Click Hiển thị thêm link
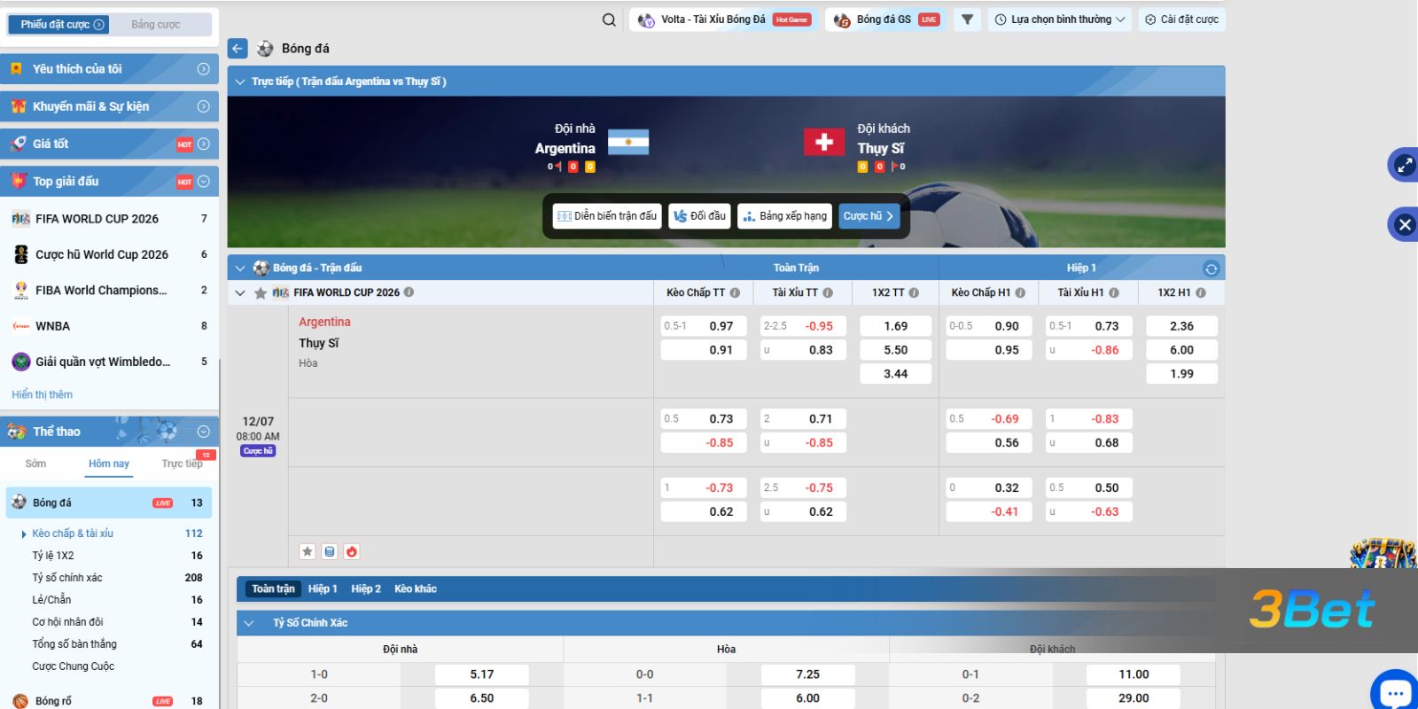1418x709 pixels. 43,394
